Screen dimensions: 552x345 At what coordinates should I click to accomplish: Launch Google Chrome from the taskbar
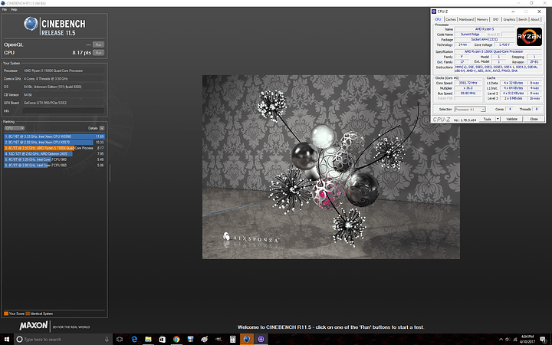click(x=176, y=339)
